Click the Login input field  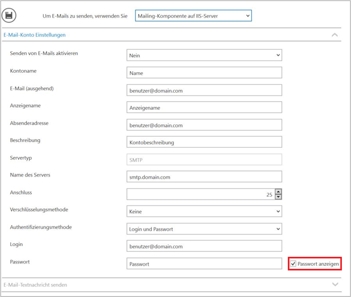204,246
